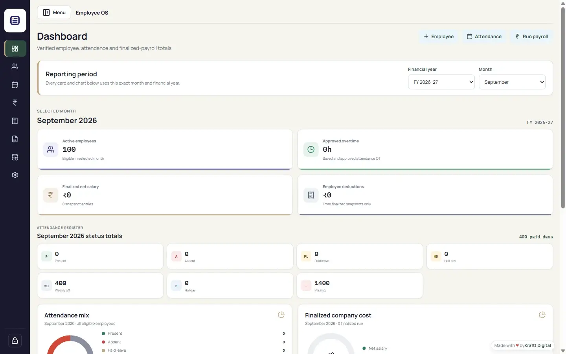Open the Attendance button in the header
The width and height of the screenshot is (566, 354).
tap(484, 37)
